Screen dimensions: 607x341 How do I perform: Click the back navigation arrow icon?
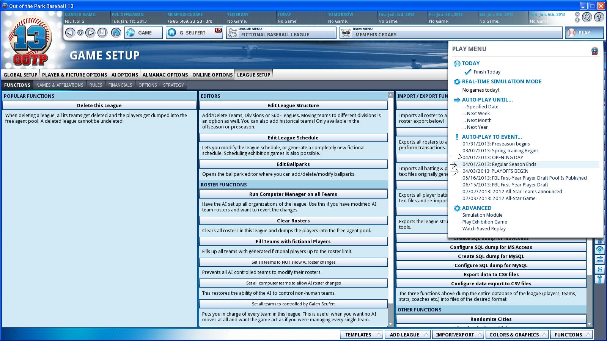pyautogui.click(x=70, y=33)
